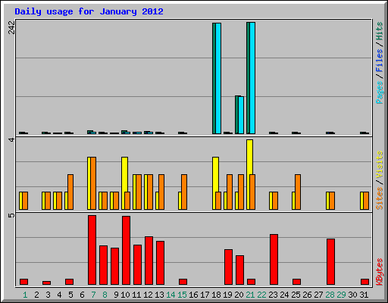Select day 19 on the x-axis

(x=227, y=295)
